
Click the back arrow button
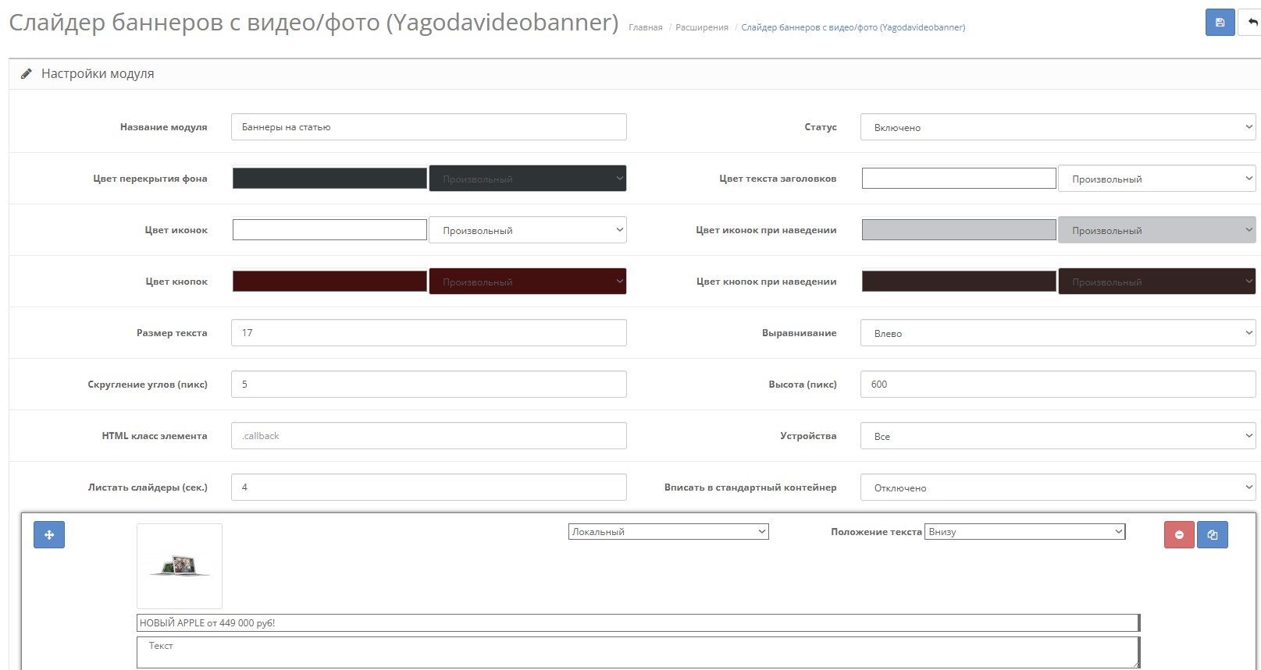pyautogui.click(x=1252, y=23)
